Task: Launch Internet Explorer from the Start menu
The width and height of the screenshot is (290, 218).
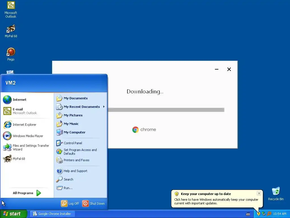Action: click(27, 125)
